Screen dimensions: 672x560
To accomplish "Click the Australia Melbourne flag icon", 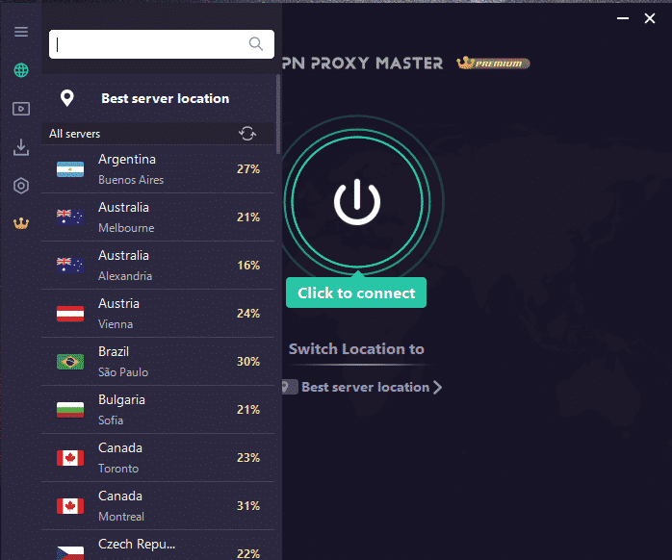I will click(x=70, y=217).
